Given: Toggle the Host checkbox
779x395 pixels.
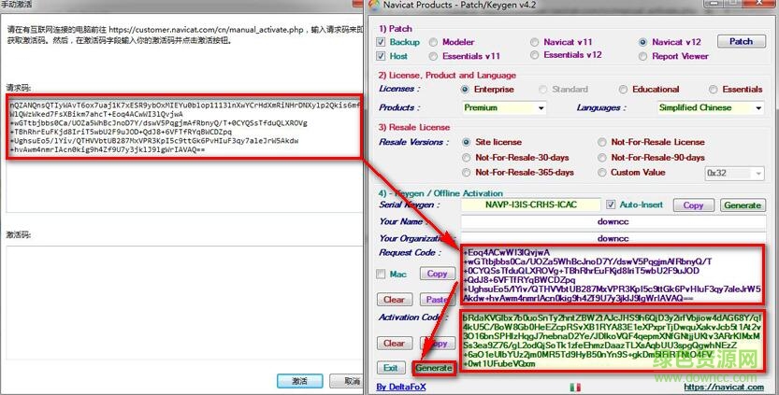Looking at the screenshot, I should [x=382, y=56].
